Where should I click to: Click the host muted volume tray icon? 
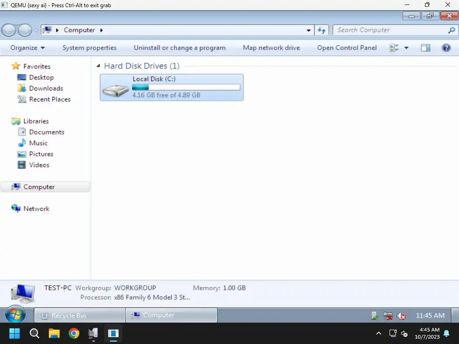point(405,333)
